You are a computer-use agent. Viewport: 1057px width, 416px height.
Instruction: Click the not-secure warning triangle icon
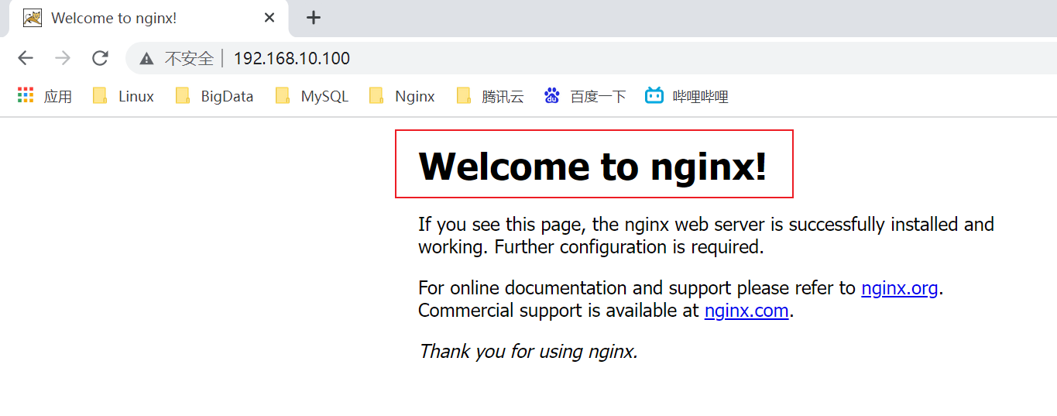(146, 58)
